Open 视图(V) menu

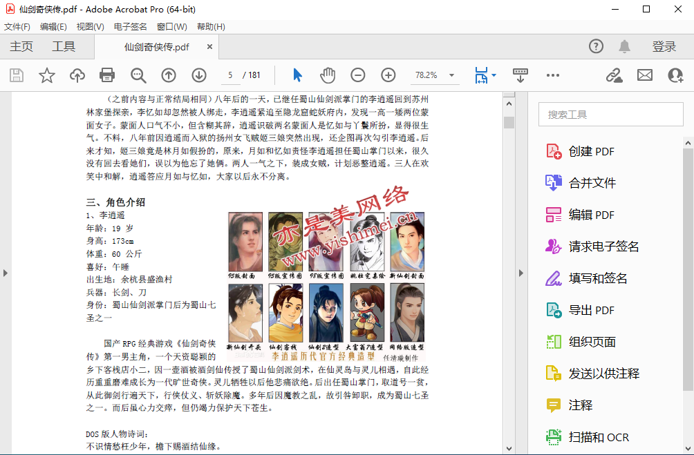coord(90,26)
